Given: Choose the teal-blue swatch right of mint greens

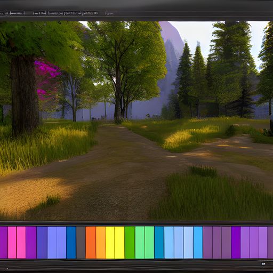Looking at the screenshot, I should (x=159, y=243).
